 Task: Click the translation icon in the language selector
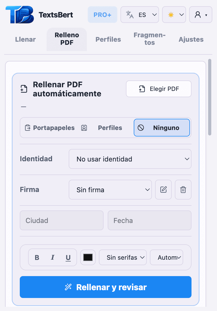click(130, 15)
